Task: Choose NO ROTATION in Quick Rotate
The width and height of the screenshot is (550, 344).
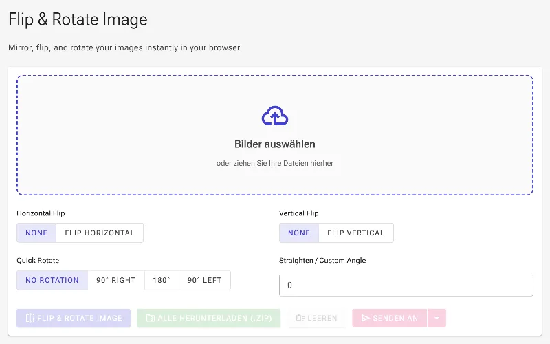Action: [x=52, y=280]
